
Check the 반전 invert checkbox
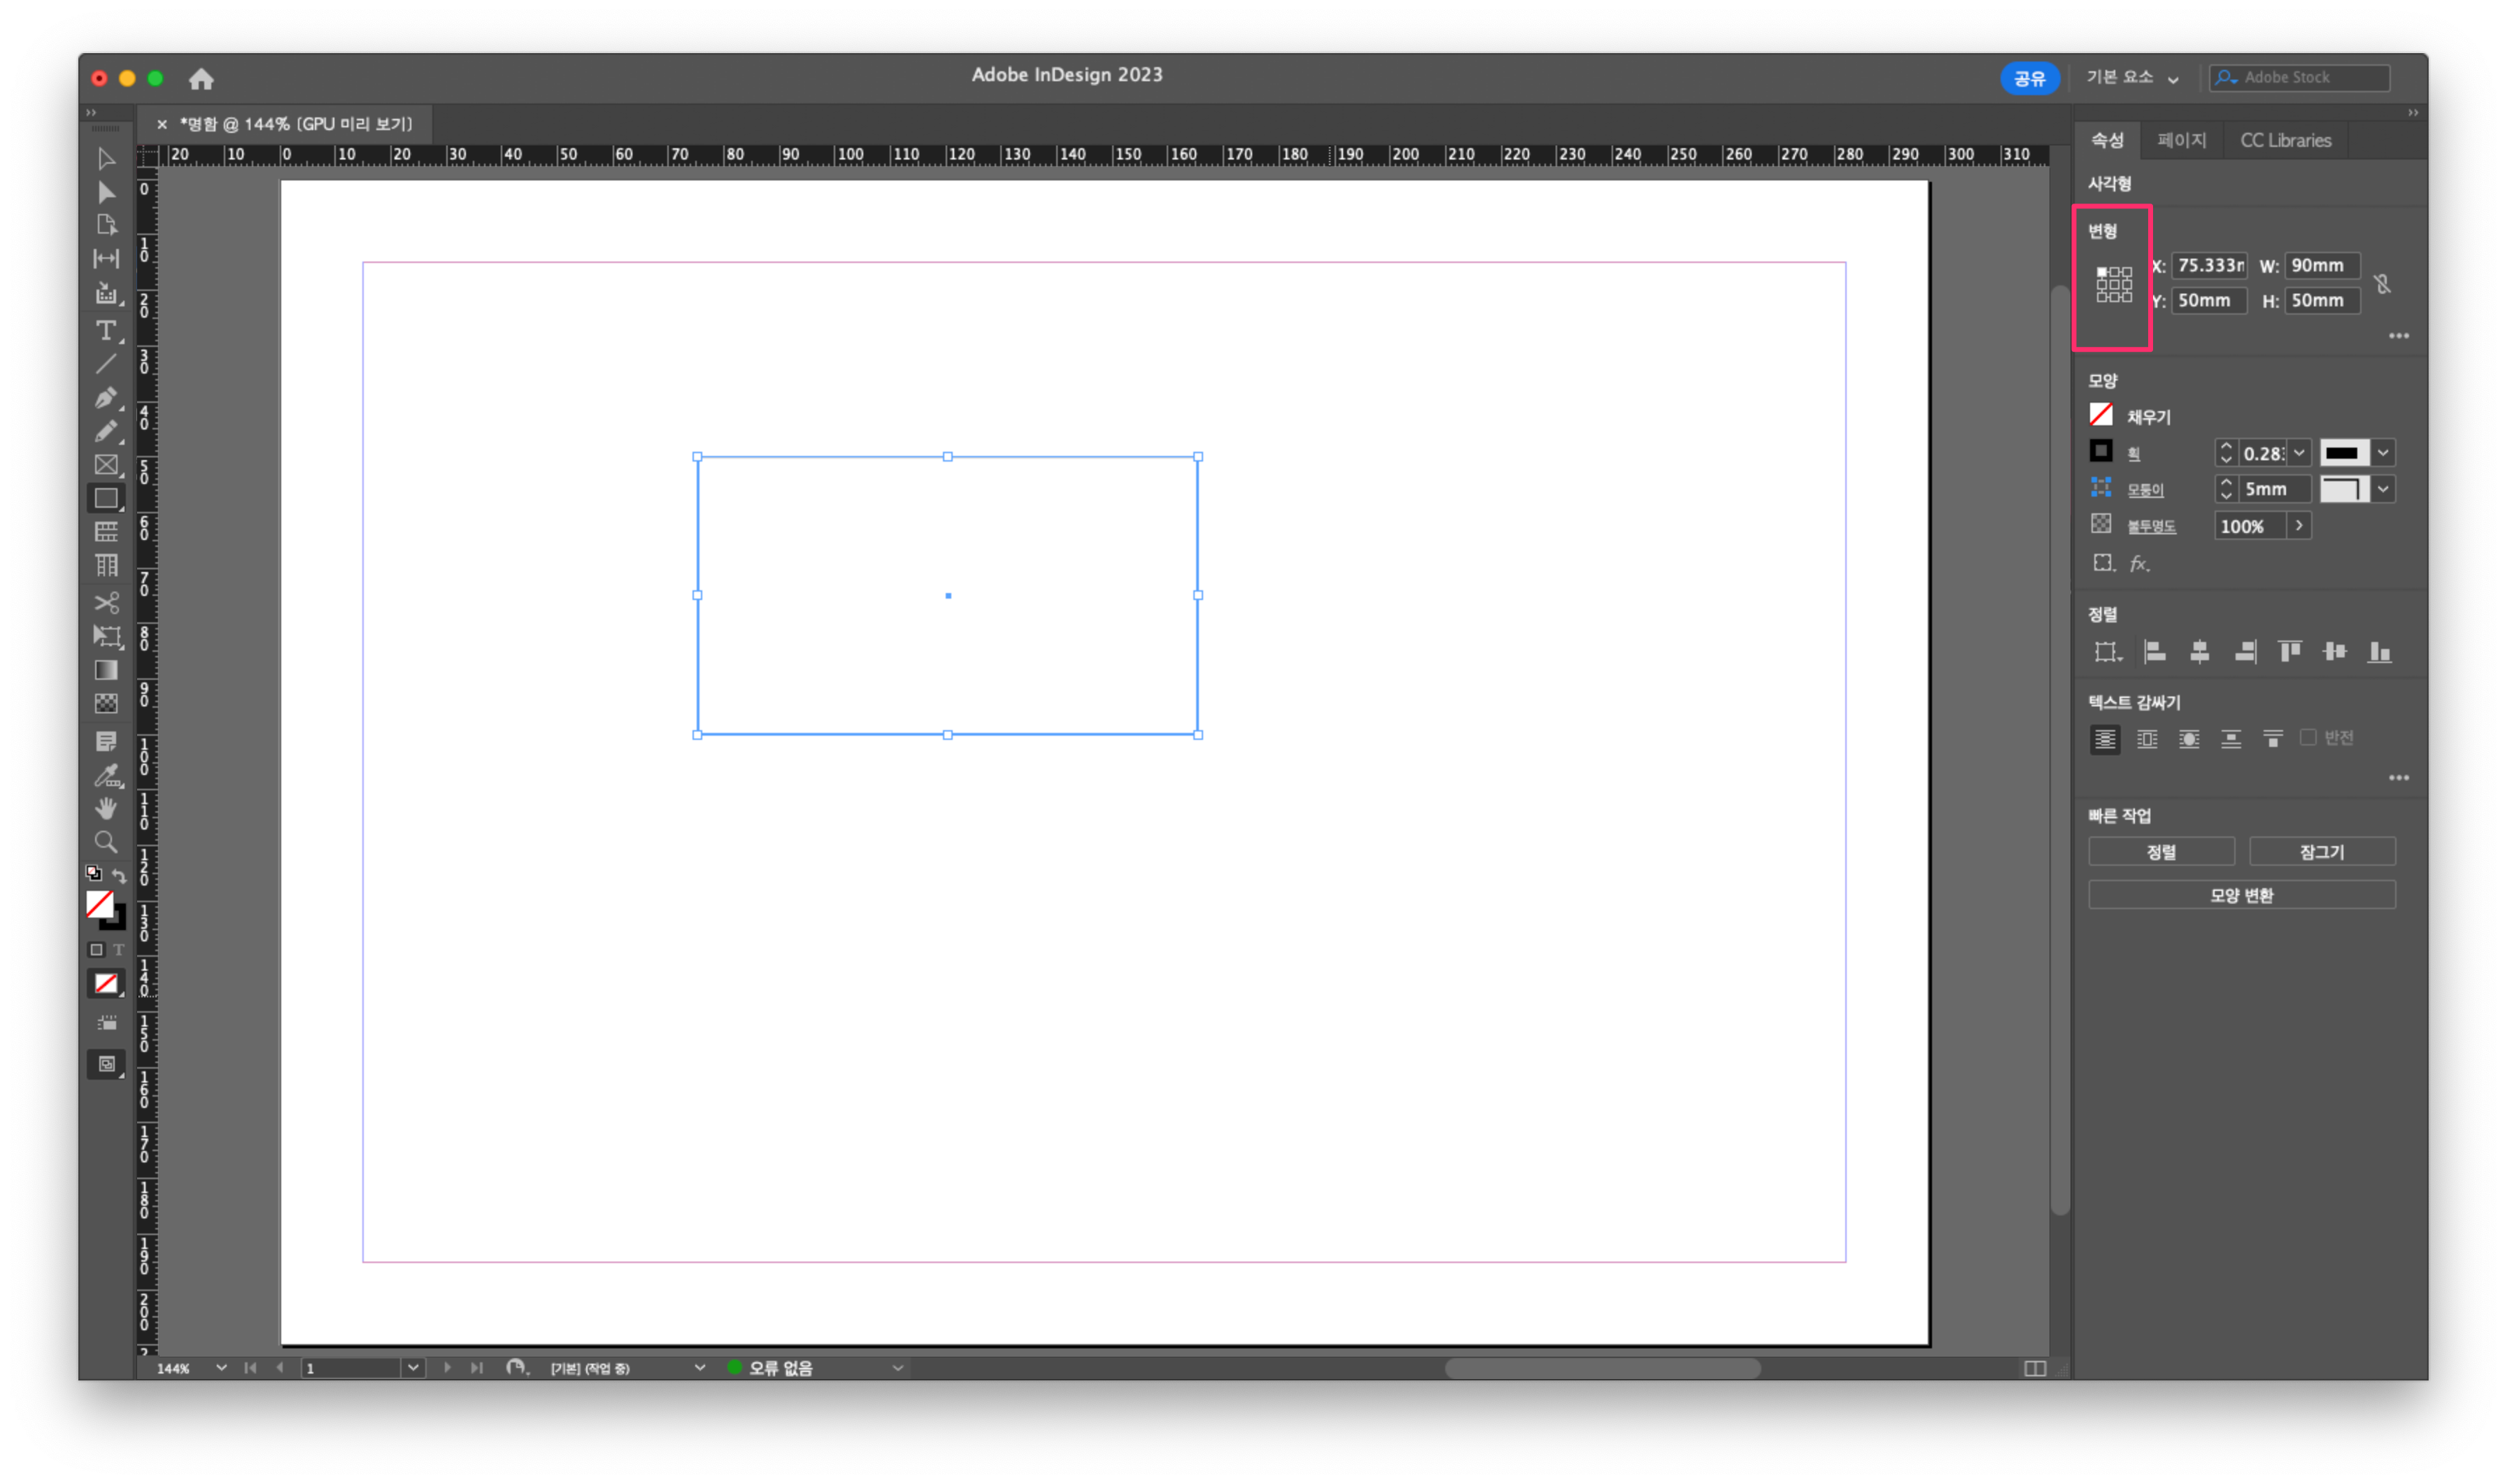tap(2308, 738)
